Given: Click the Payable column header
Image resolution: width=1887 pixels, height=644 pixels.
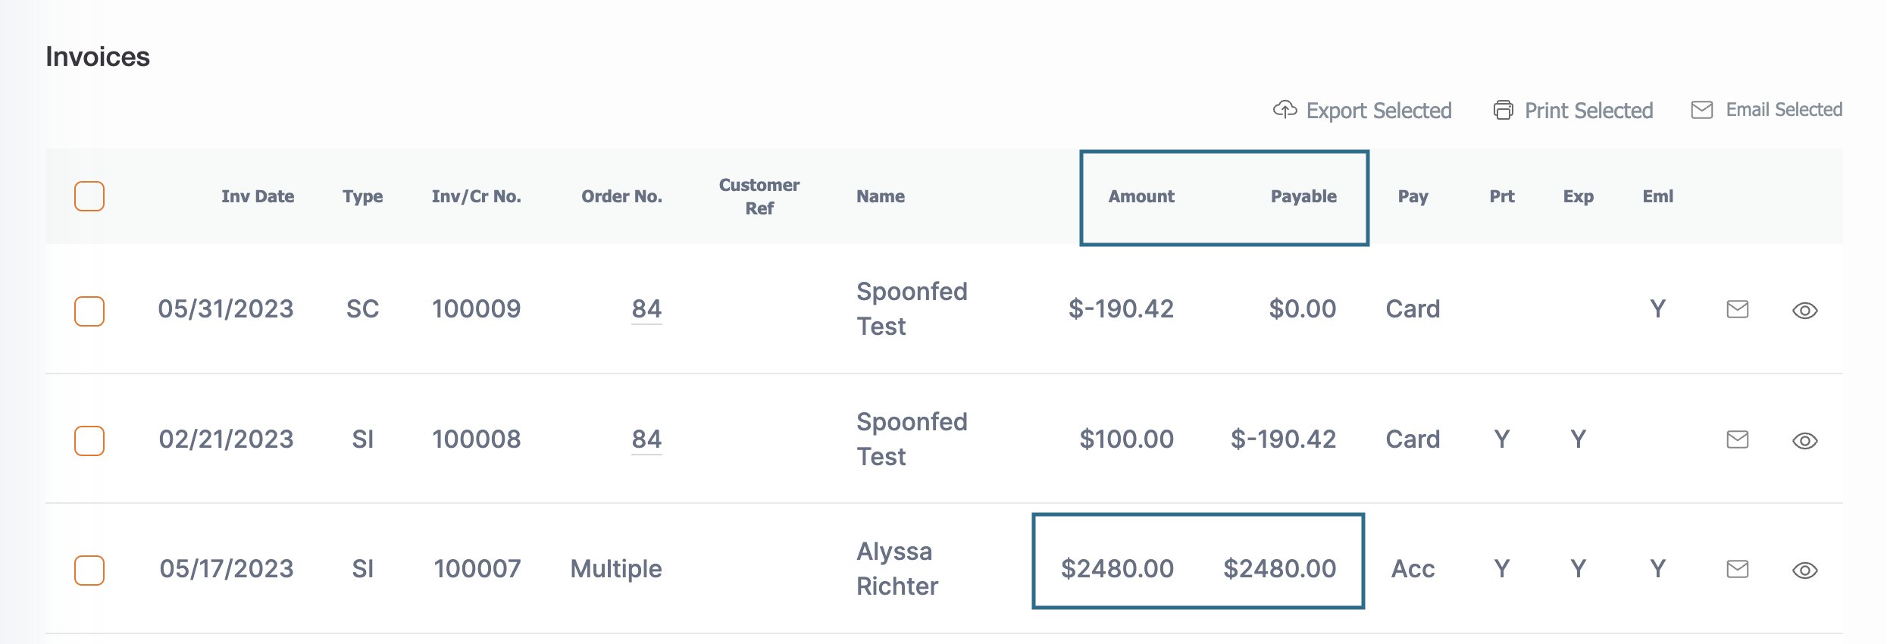Looking at the screenshot, I should (1303, 196).
